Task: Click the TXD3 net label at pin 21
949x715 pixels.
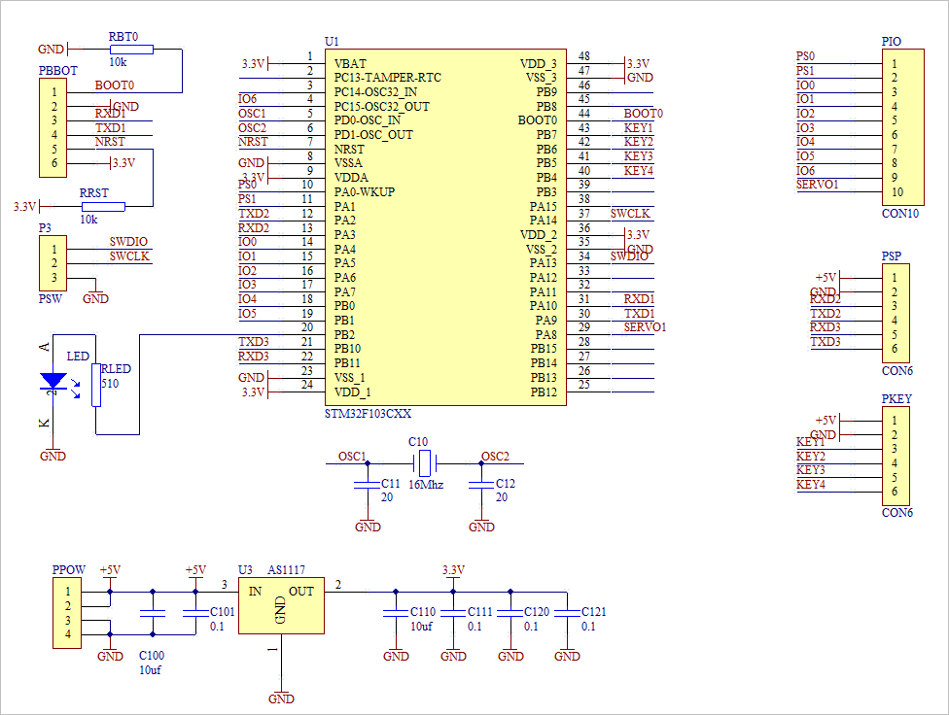Action: click(254, 342)
